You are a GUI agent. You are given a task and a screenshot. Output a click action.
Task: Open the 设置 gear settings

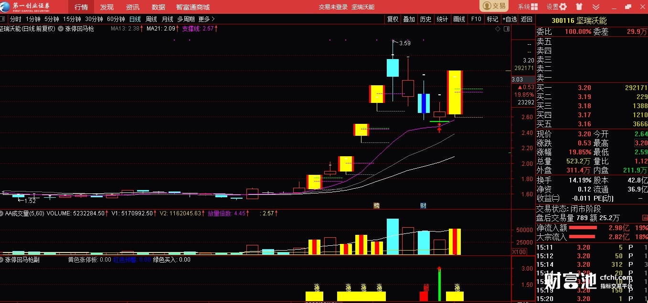pyautogui.click(x=557, y=7)
